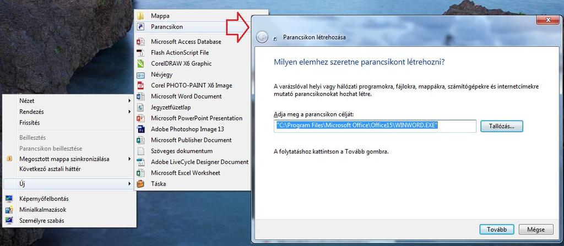Expand the Nézet submenu arrow

click(129, 101)
